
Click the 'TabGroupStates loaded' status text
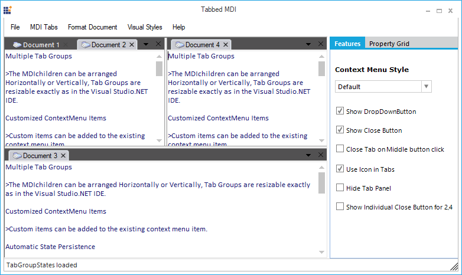pyautogui.click(x=42, y=265)
